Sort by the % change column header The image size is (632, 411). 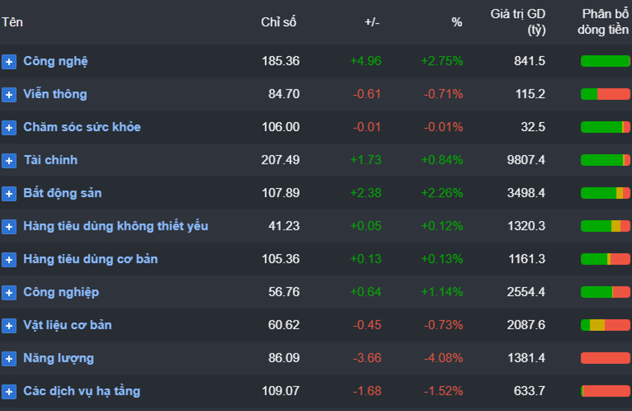tap(456, 22)
